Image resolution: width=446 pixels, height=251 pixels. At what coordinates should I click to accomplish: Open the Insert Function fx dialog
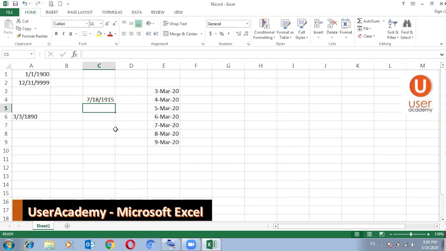(74, 54)
